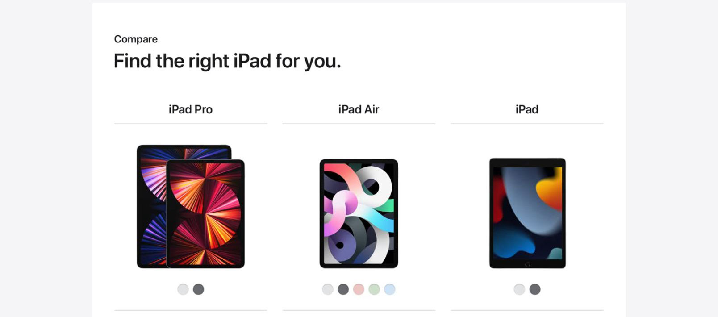
Task: Click the front smaller iPad Pro image
Action: (205, 213)
